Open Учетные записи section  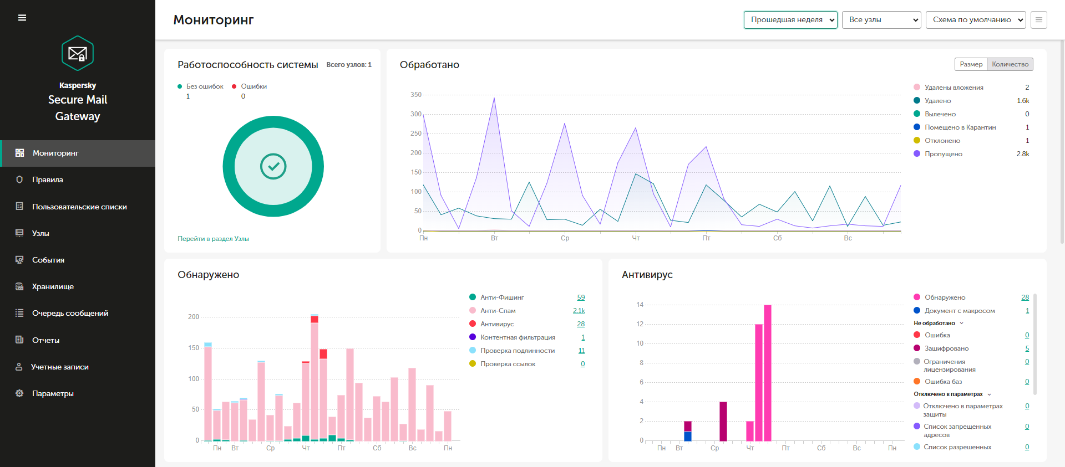point(78,367)
